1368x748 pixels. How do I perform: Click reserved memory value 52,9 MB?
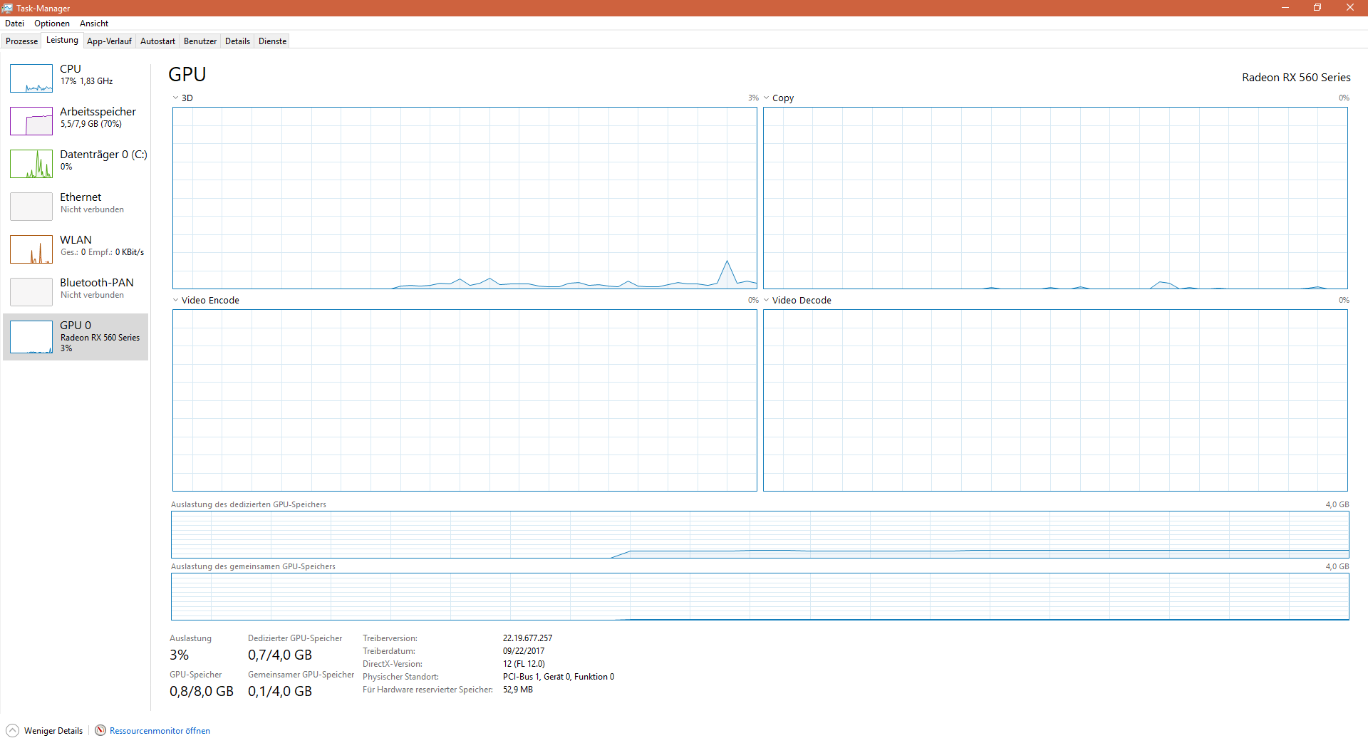pyautogui.click(x=518, y=690)
